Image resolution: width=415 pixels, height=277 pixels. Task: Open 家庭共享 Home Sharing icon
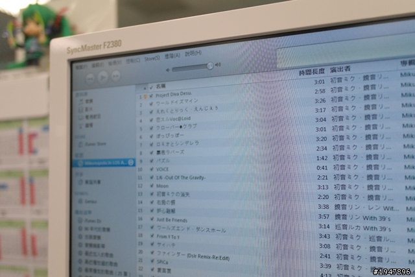click(x=80, y=182)
